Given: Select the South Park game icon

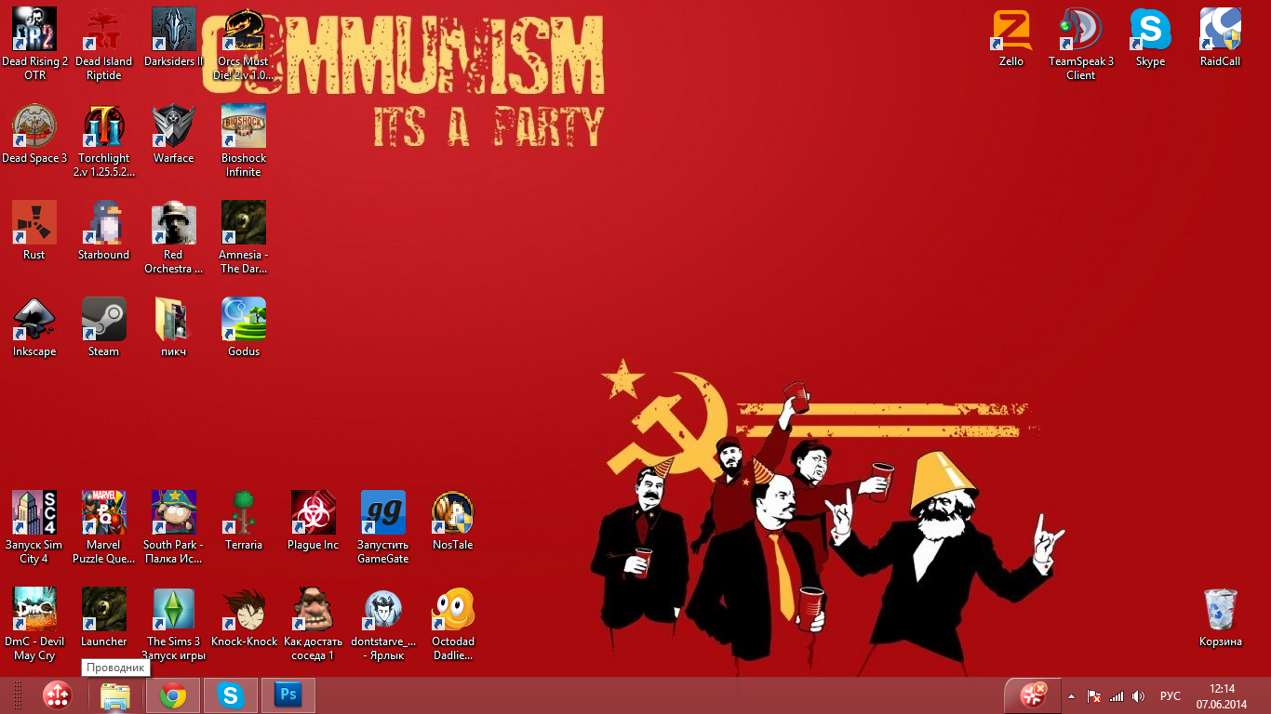Looking at the screenshot, I should pyautogui.click(x=174, y=512).
